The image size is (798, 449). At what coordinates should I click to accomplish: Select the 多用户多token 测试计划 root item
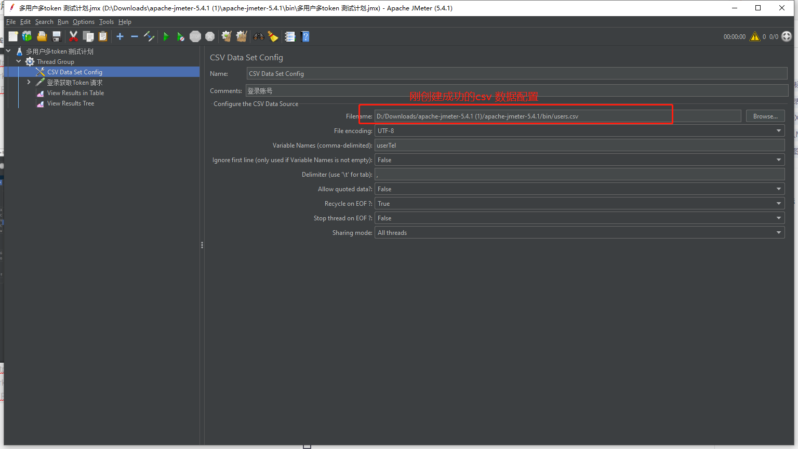tap(60, 51)
